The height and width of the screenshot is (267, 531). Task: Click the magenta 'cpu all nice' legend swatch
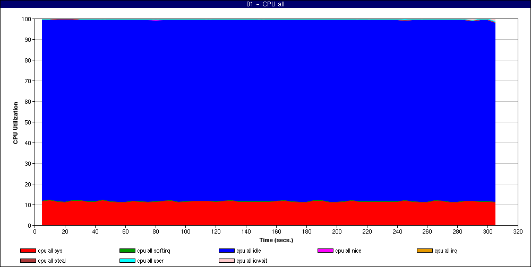[325, 251]
